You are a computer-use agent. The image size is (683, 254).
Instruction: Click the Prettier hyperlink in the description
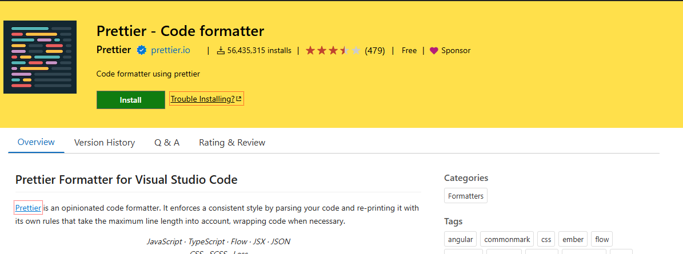[x=29, y=208]
